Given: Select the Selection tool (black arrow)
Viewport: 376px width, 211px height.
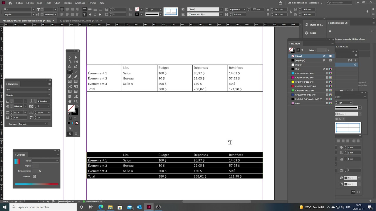Looking at the screenshot, I should 70,57.
